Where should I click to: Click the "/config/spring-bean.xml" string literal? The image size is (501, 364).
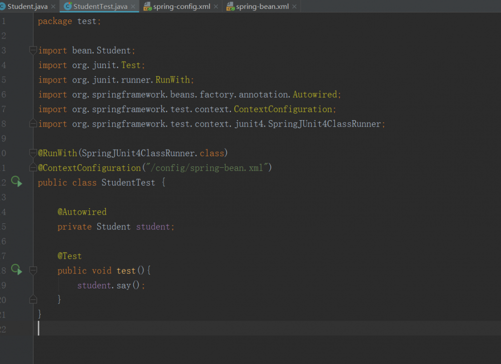tap(207, 168)
